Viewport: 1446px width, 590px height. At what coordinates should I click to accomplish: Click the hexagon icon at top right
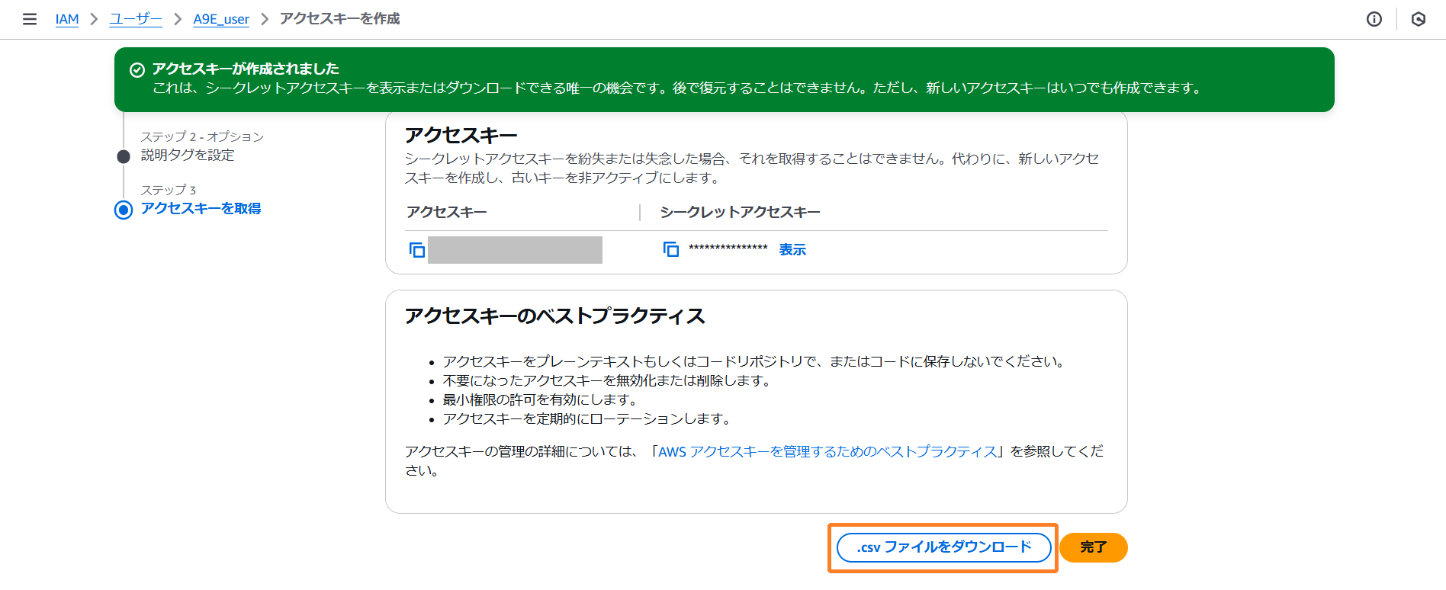(x=1418, y=19)
